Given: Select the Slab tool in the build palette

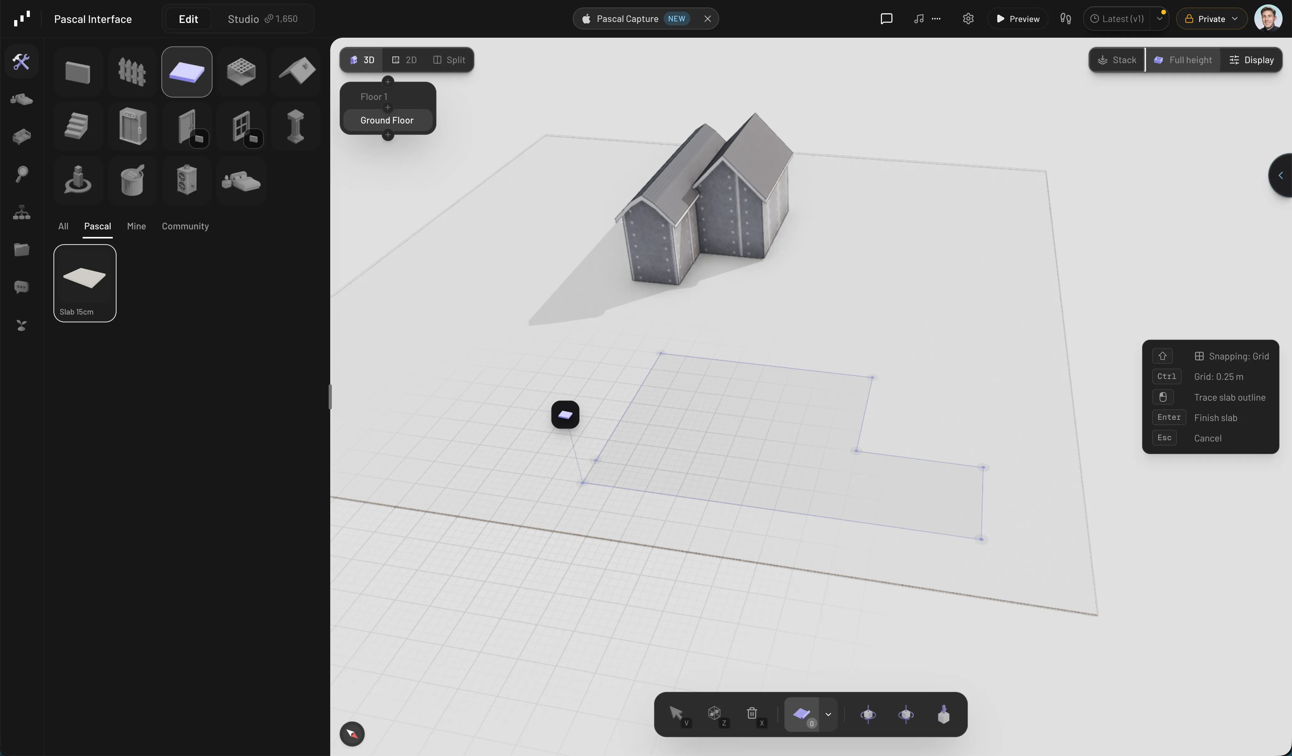Looking at the screenshot, I should 187,72.
